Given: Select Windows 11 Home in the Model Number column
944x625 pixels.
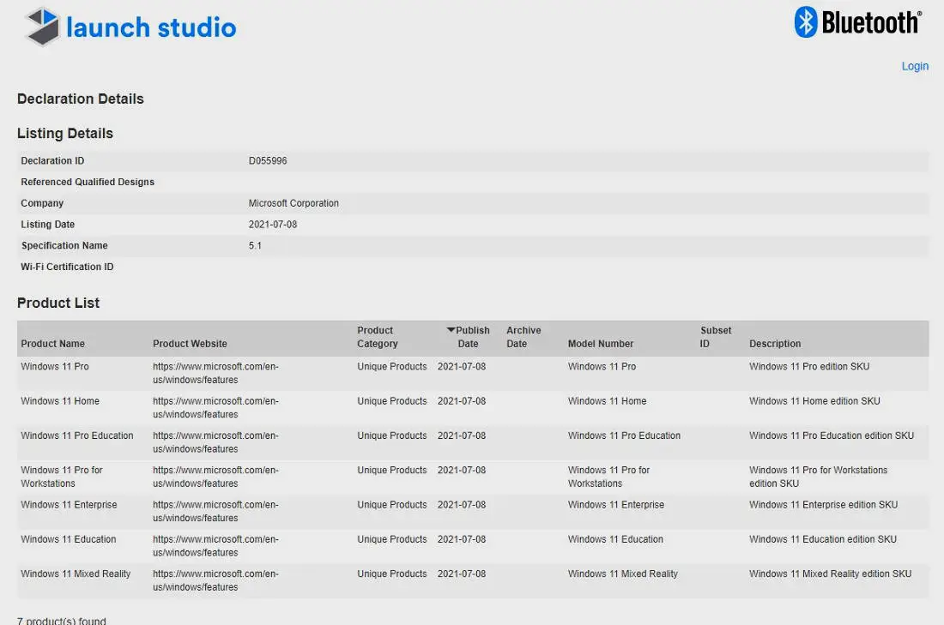Looking at the screenshot, I should 607,400.
